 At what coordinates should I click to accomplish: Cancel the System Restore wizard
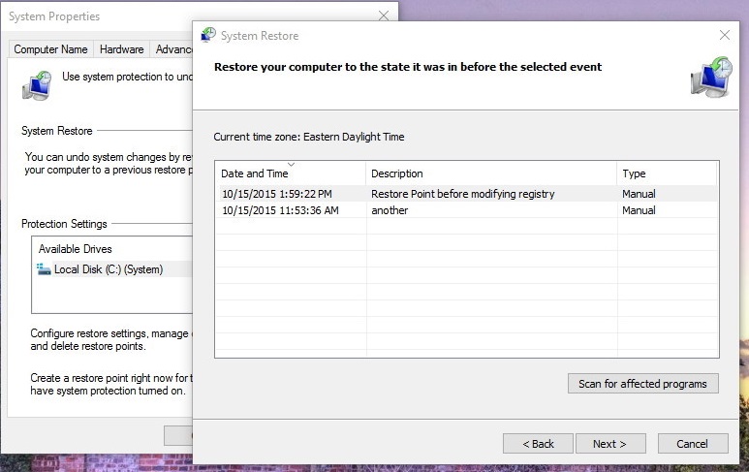coord(692,444)
